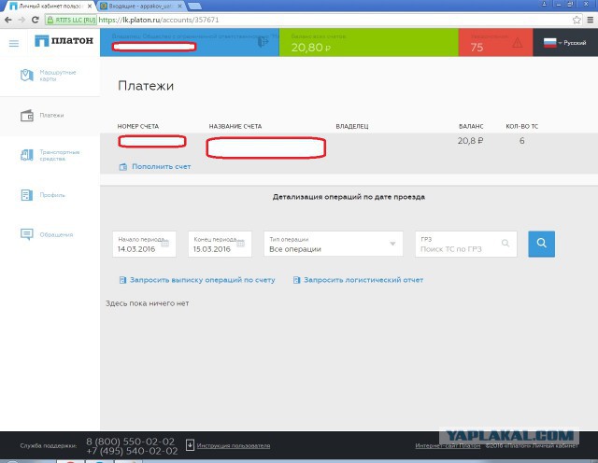The image size is (598, 463).
Task: Click the green balance panel 20,80 ₽
Action: pos(368,42)
